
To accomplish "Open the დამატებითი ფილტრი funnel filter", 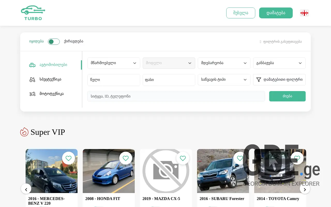I will (279, 80).
